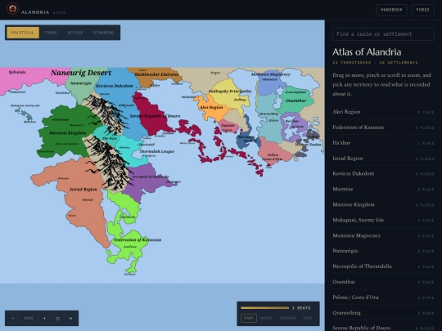Screen dimensions: 442x331
Task: Zoom out with the minus button
Action: 12,319
